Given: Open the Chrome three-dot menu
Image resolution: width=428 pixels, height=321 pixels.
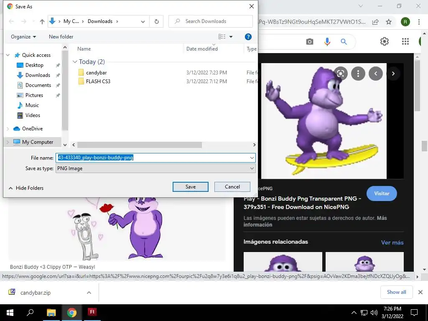Looking at the screenshot, I should pyautogui.click(x=419, y=22).
